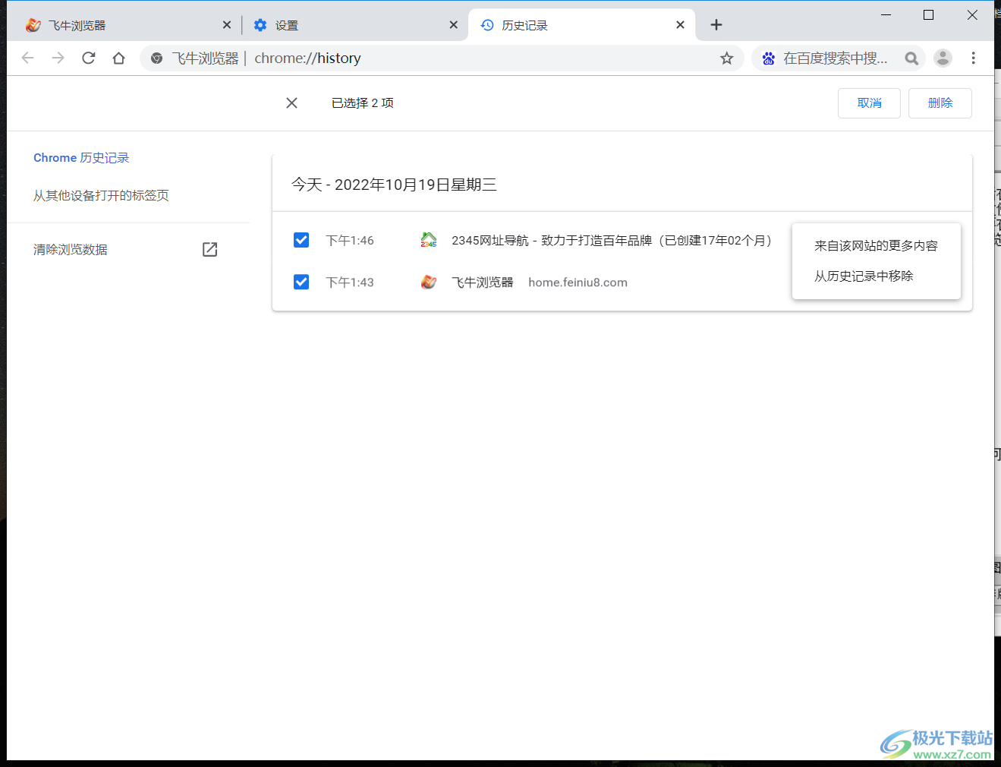The image size is (1001, 767).
Task: Minimize the browser window
Action: coord(886,14)
